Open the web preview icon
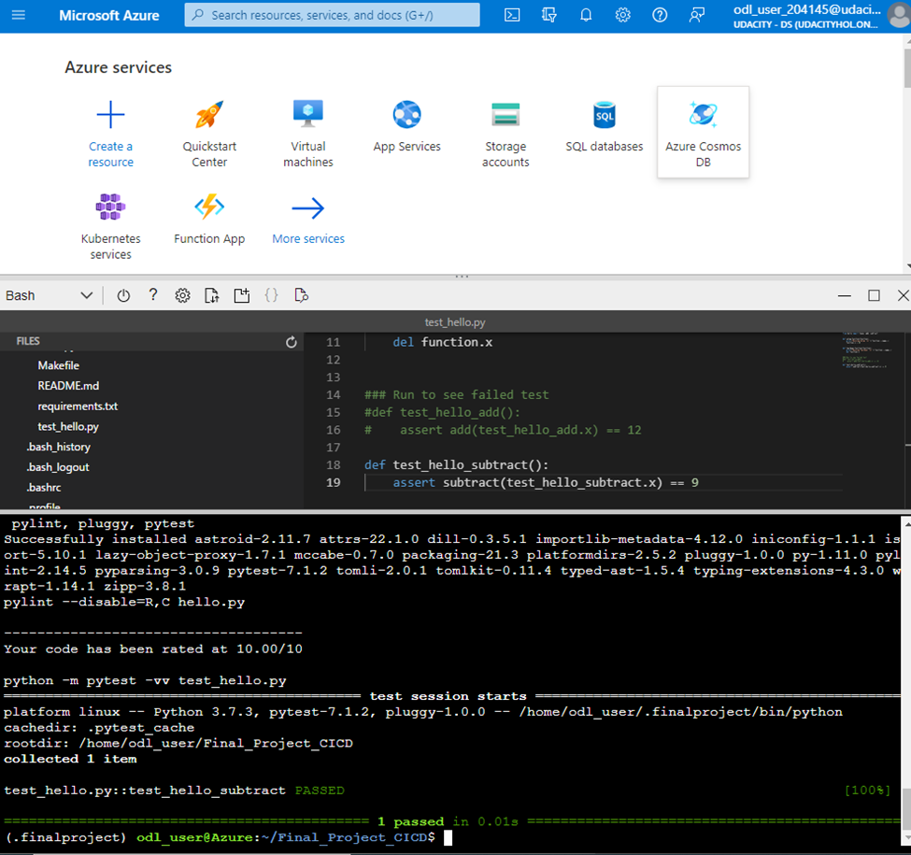The image size is (911, 855). tap(301, 295)
